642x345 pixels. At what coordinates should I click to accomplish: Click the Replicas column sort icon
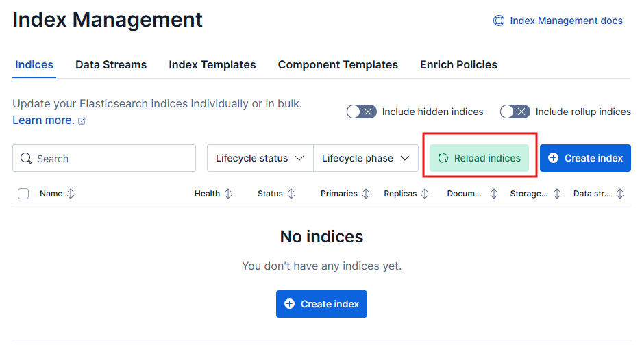(425, 194)
